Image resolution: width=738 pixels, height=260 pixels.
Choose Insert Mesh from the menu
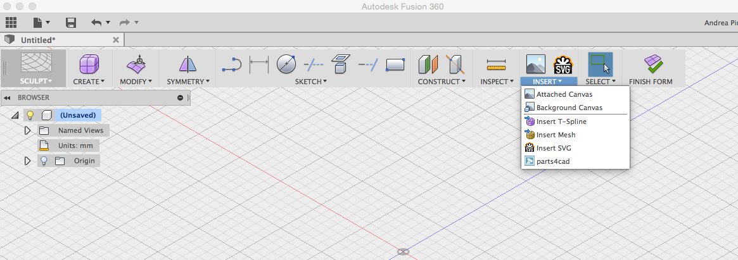[556, 135]
